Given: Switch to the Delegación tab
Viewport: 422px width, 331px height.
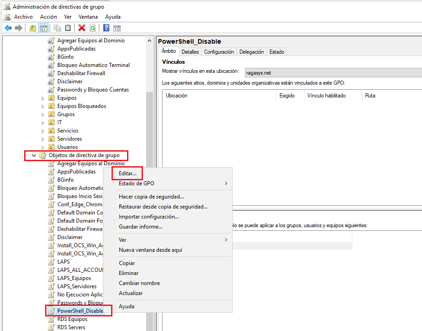Looking at the screenshot, I should coord(251,51).
